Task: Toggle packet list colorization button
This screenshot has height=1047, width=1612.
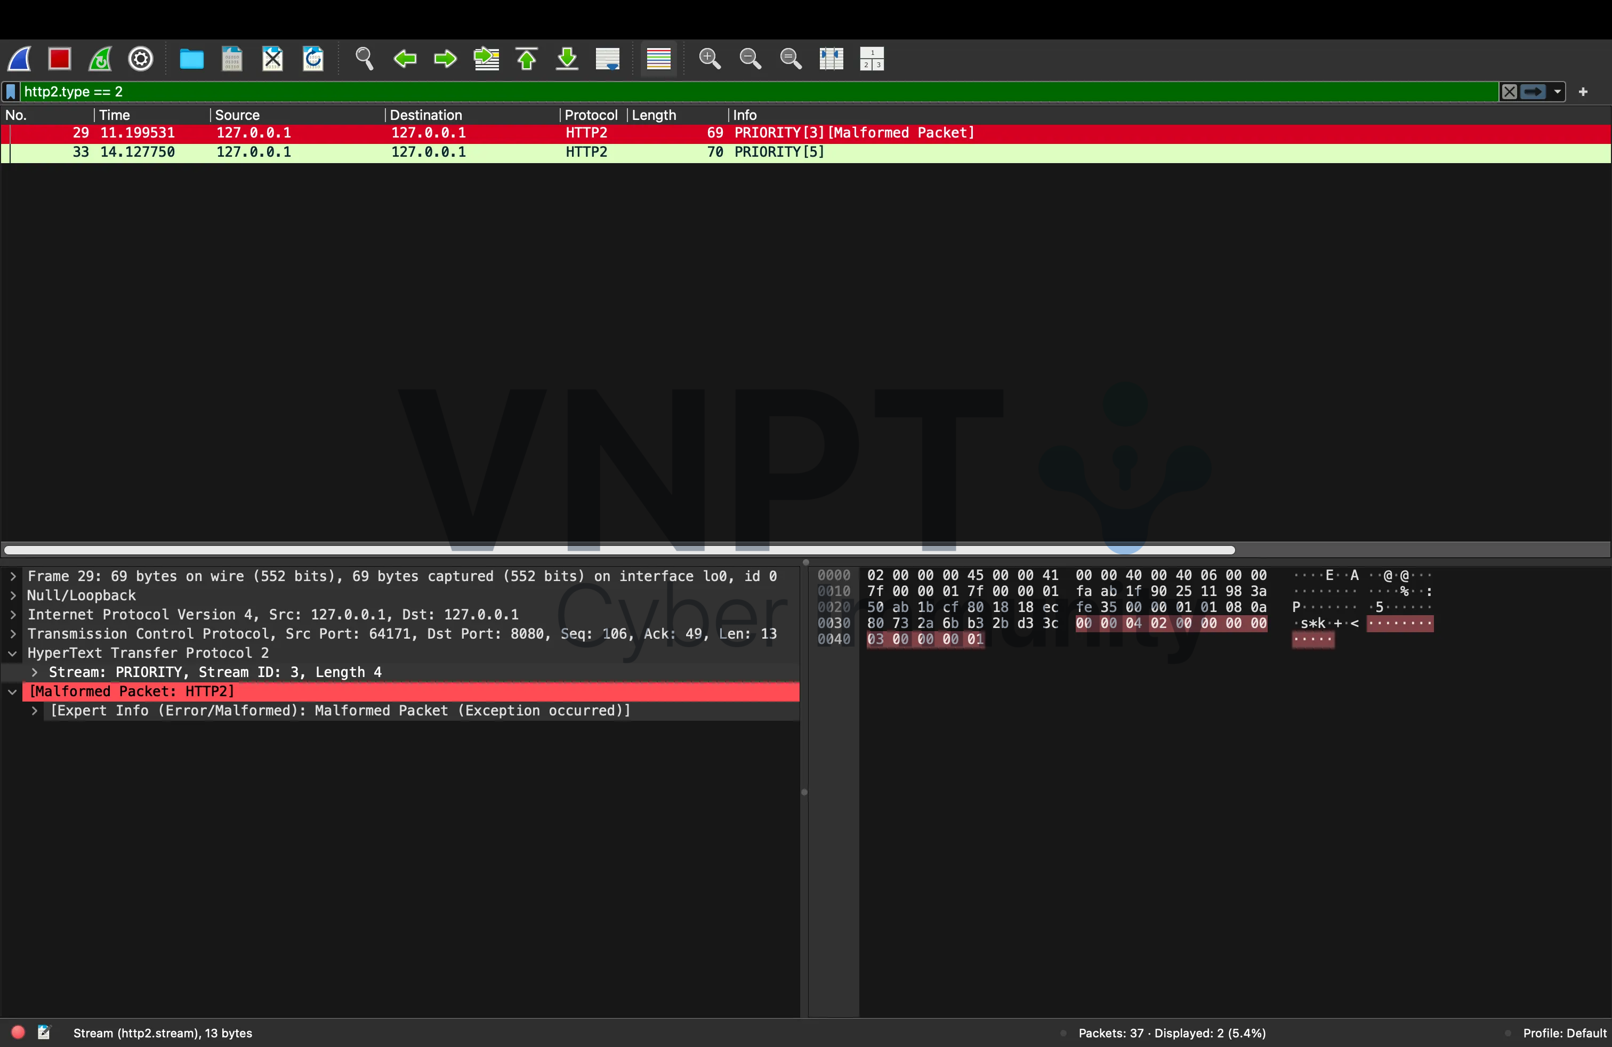Action: click(658, 59)
